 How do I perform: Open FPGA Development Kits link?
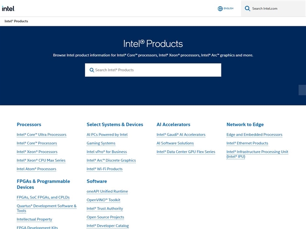click(x=37, y=228)
